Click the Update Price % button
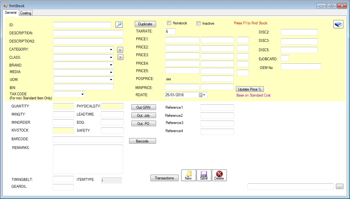The height and width of the screenshot is (199, 350). [x=250, y=89]
